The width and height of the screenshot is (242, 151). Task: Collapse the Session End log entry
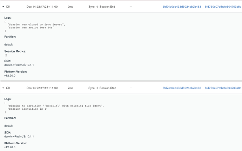(3, 7)
